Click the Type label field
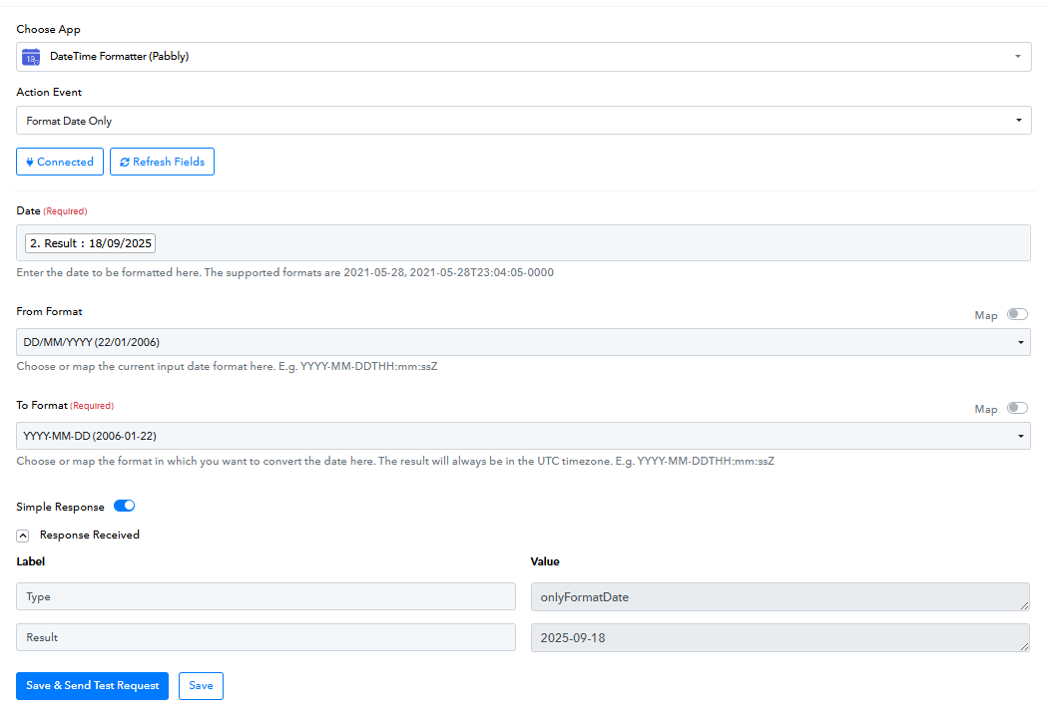Viewport: 1050px width, 715px height. [x=265, y=596]
